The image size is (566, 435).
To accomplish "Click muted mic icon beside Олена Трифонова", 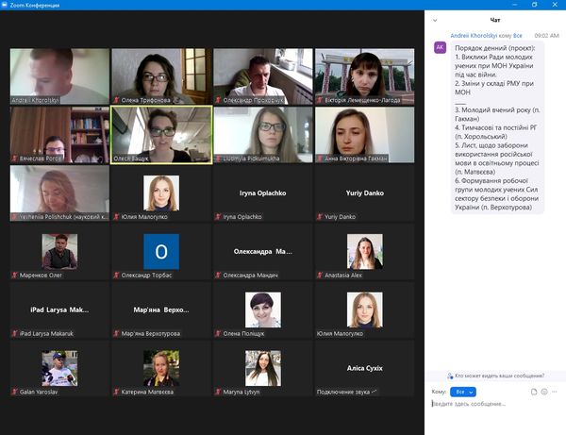I will tap(116, 99).
